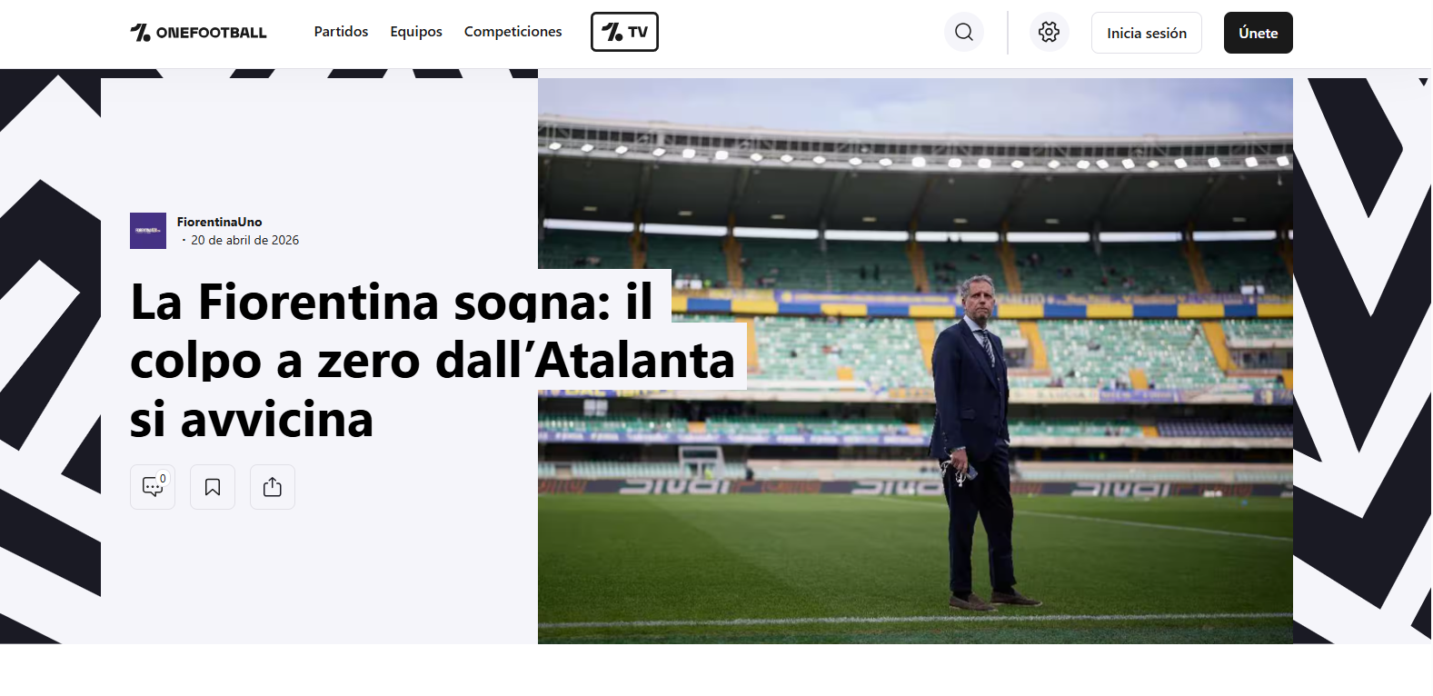
Task: Open the Equipos menu item
Action: pyautogui.click(x=416, y=31)
